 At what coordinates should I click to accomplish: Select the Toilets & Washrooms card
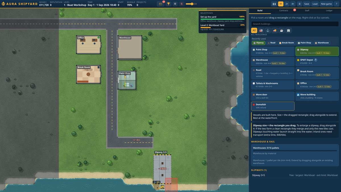273,85
